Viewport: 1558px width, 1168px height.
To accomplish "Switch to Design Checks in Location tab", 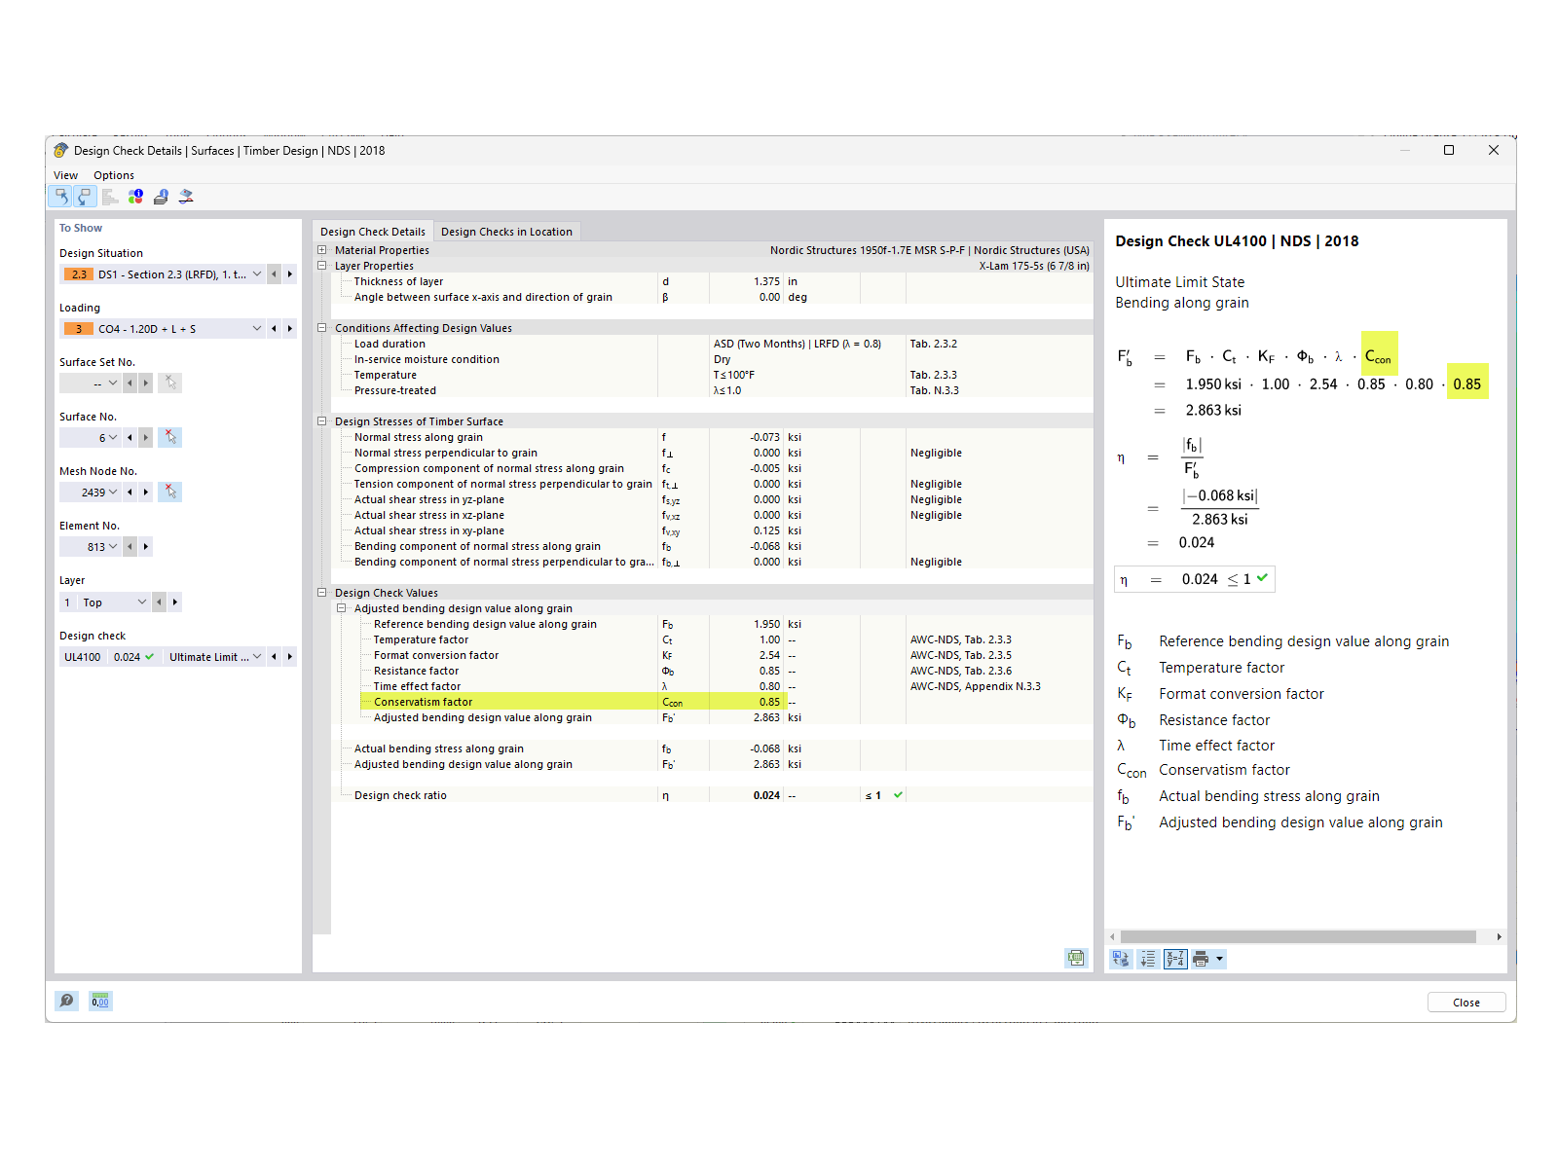I will [x=506, y=232].
